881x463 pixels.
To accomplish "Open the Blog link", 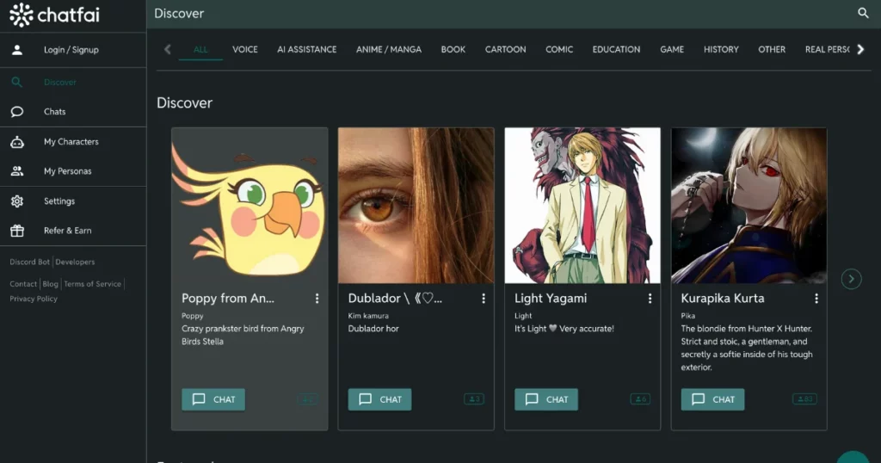I will 51,284.
